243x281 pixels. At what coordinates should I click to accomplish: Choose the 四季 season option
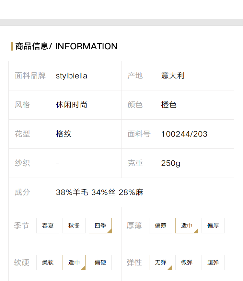[x=100, y=226]
